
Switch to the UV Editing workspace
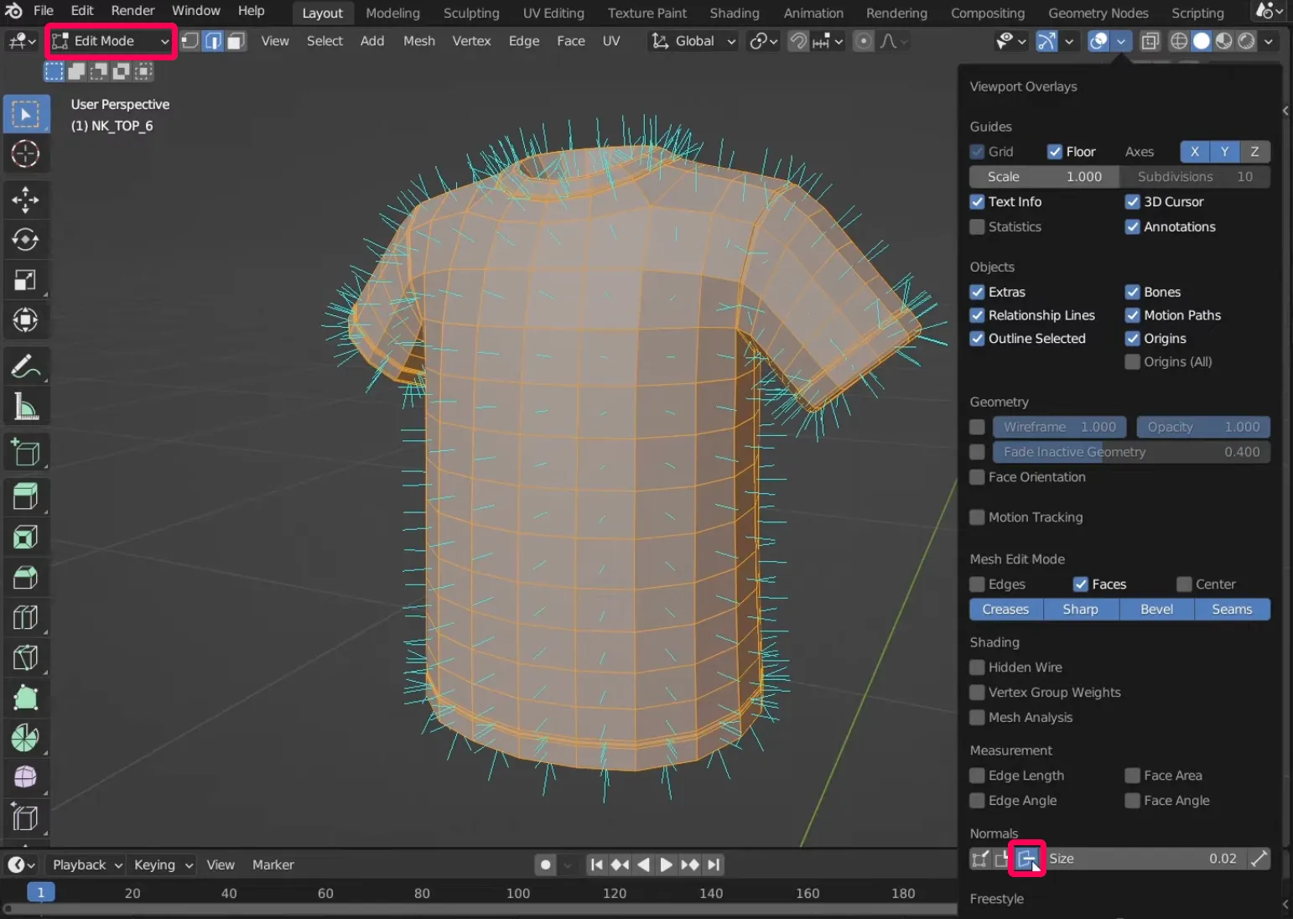pos(553,13)
